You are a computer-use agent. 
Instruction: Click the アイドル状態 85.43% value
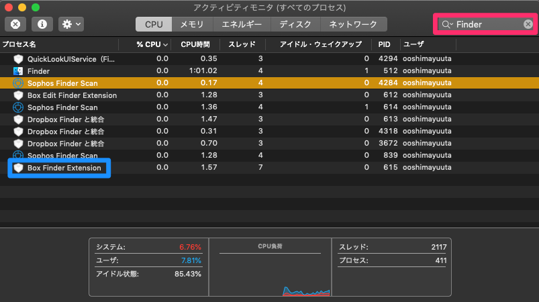click(x=188, y=274)
